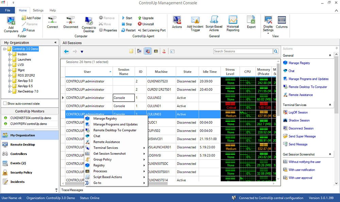The image size is (340, 202).
Task: Click the Add Computers ribbon icon
Action: [x=11, y=24]
